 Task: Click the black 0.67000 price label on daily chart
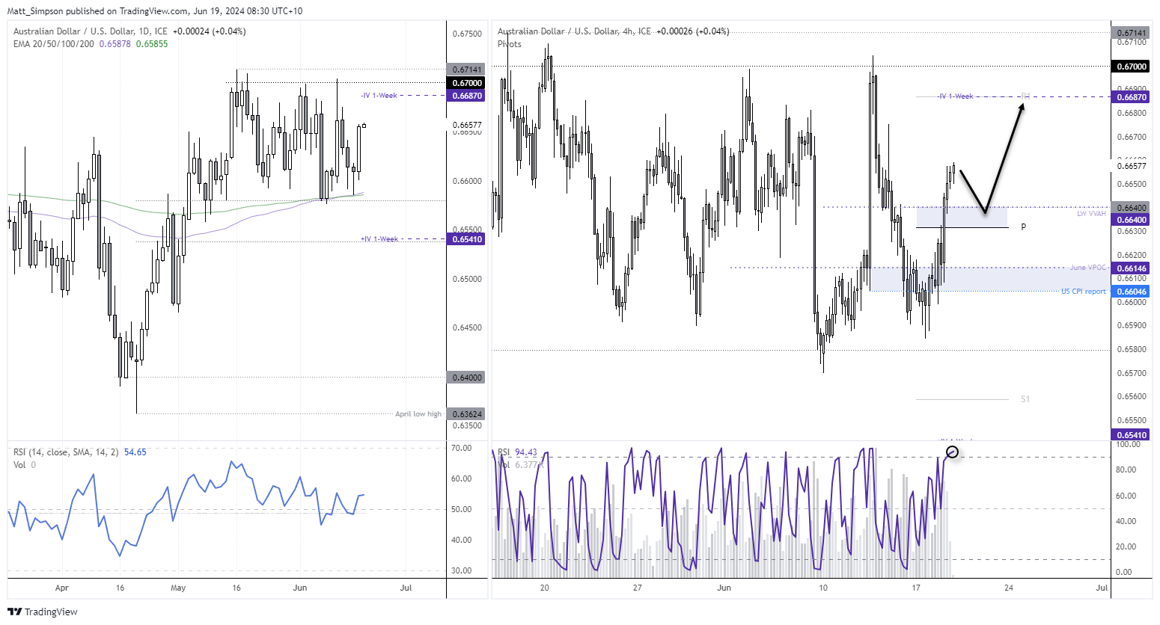pos(465,83)
